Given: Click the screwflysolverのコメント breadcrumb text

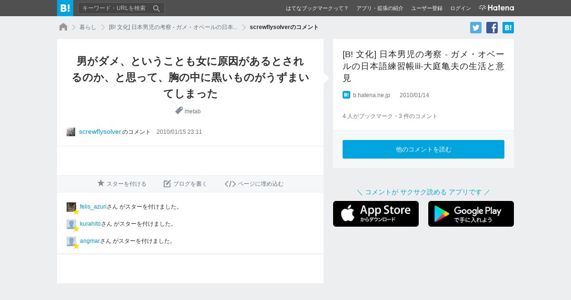Looking at the screenshot, I should 284,27.
